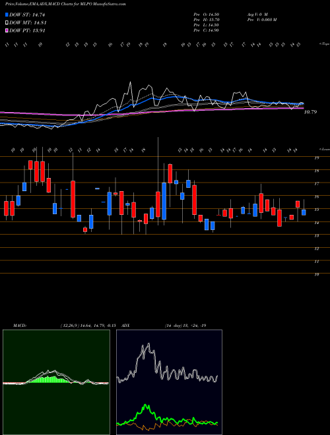Viewport: 330px width, 435px height.
Task: Click the 14 price axis label
Action: (316, 223)
